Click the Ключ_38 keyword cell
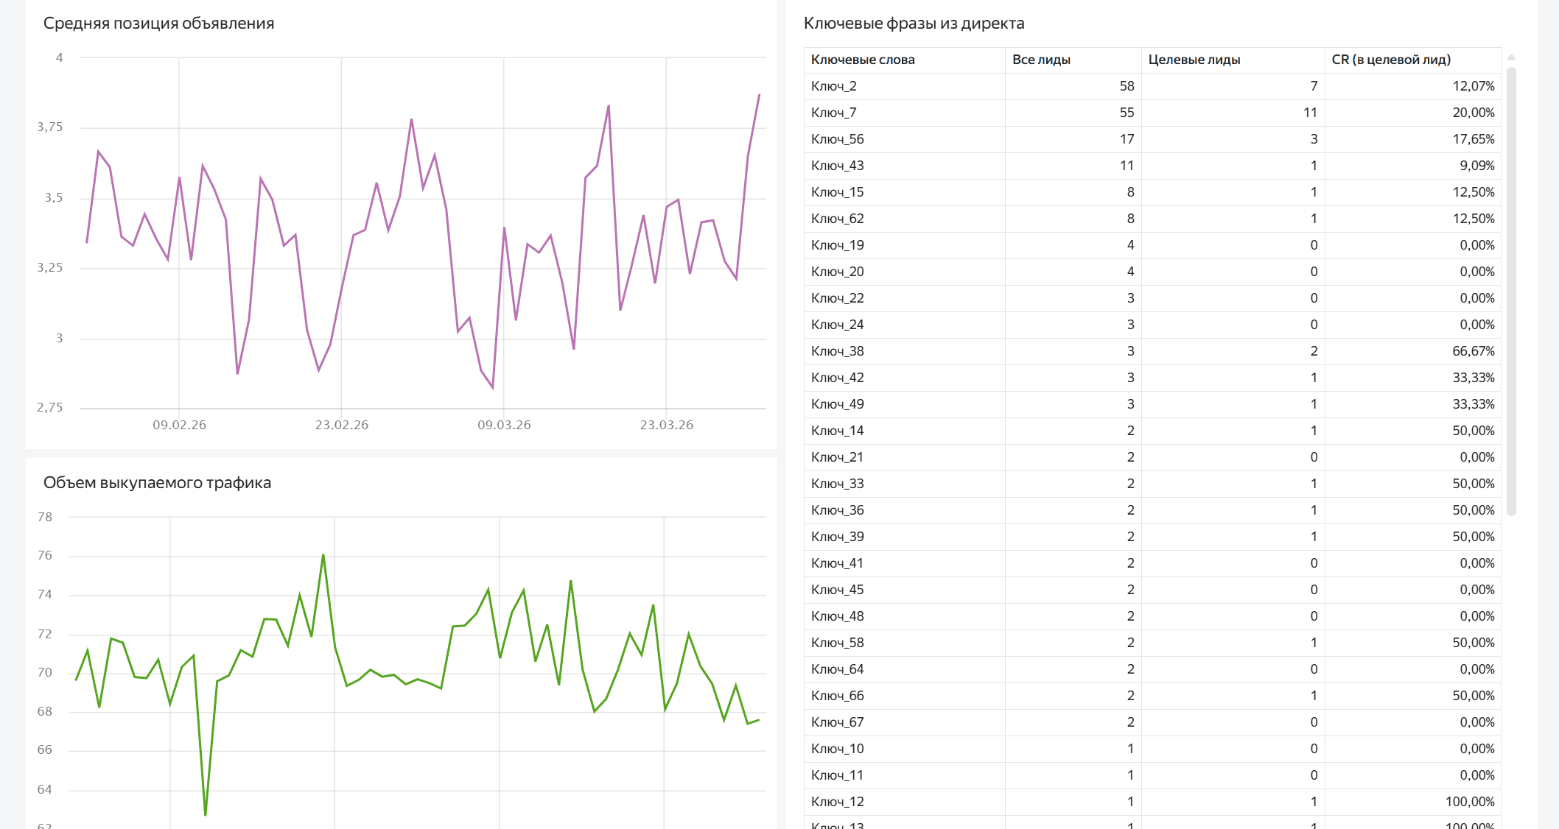This screenshot has width=1559, height=829. (837, 351)
